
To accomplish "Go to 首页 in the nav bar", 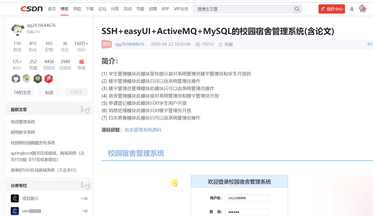I will 51,9.
